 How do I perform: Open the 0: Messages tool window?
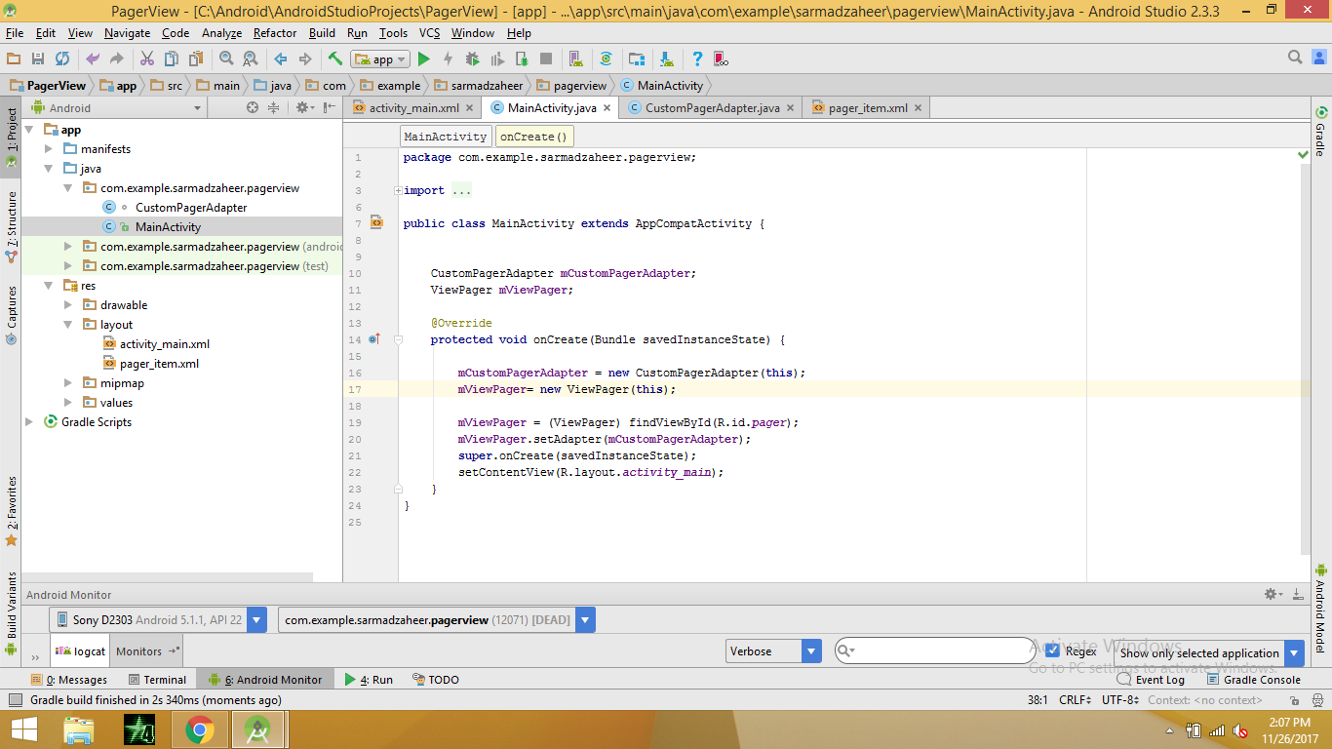click(x=68, y=680)
